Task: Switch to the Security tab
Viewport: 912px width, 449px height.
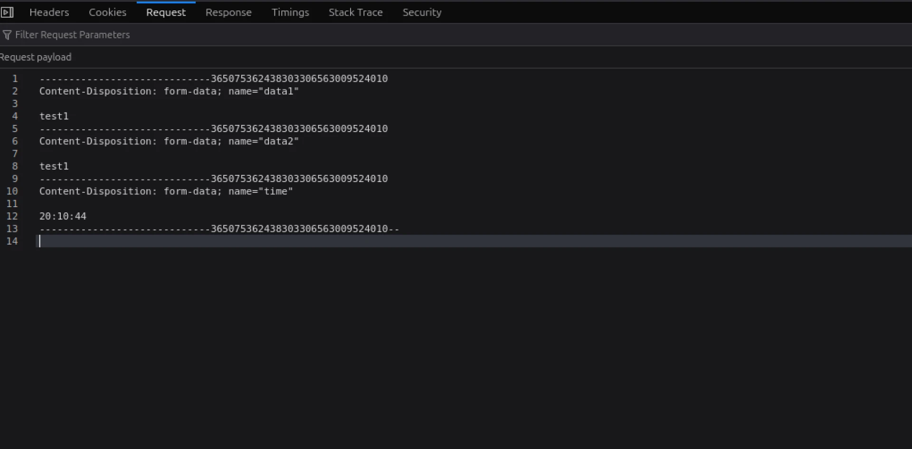Action: (422, 12)
